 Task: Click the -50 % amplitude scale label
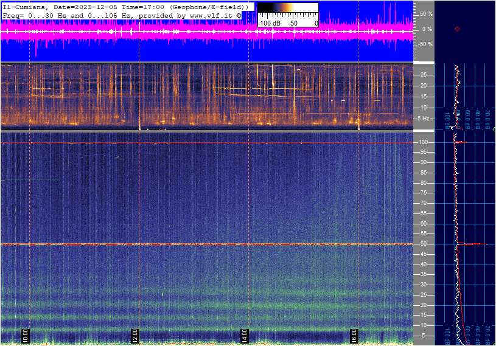425,44
